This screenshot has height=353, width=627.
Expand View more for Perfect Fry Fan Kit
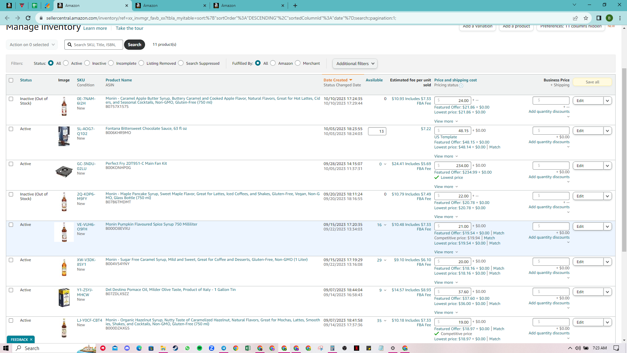pos(446,187)
